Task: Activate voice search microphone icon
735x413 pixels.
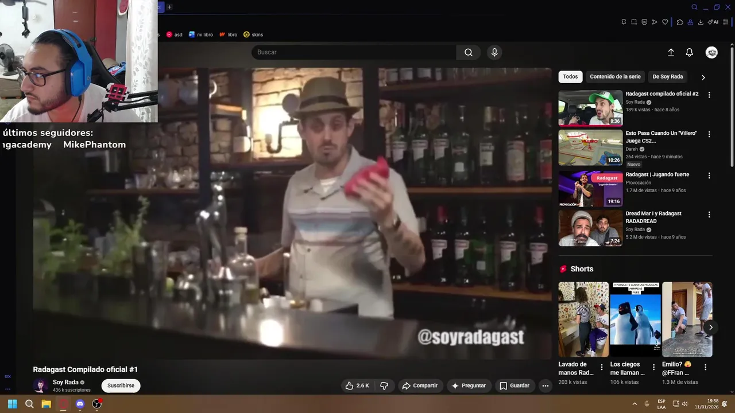Action: (x=494, y=52)
